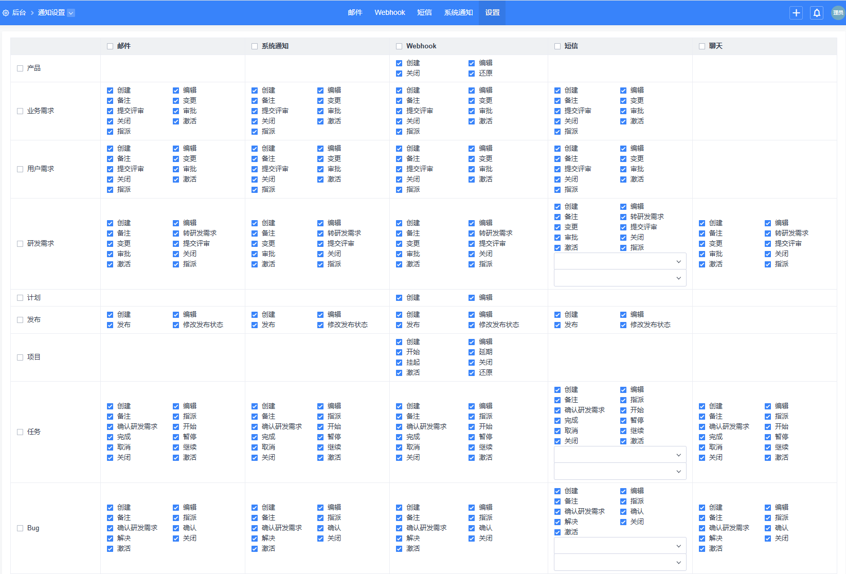
Task: Uncheck 提交评审 in 研发需求 短信 cell
Action: [x=623, y=227]
